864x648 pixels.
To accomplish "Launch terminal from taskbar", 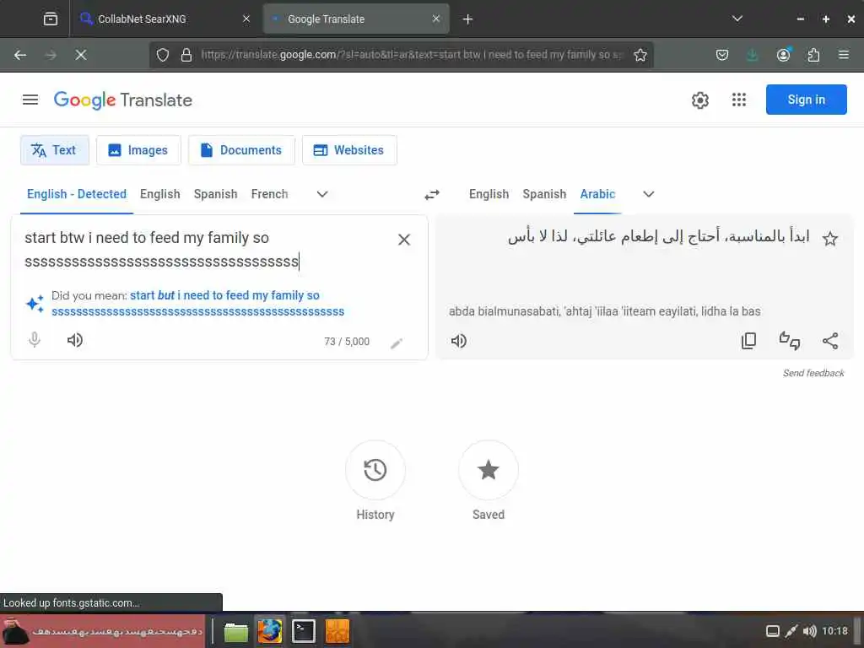I will pos(304,631).
